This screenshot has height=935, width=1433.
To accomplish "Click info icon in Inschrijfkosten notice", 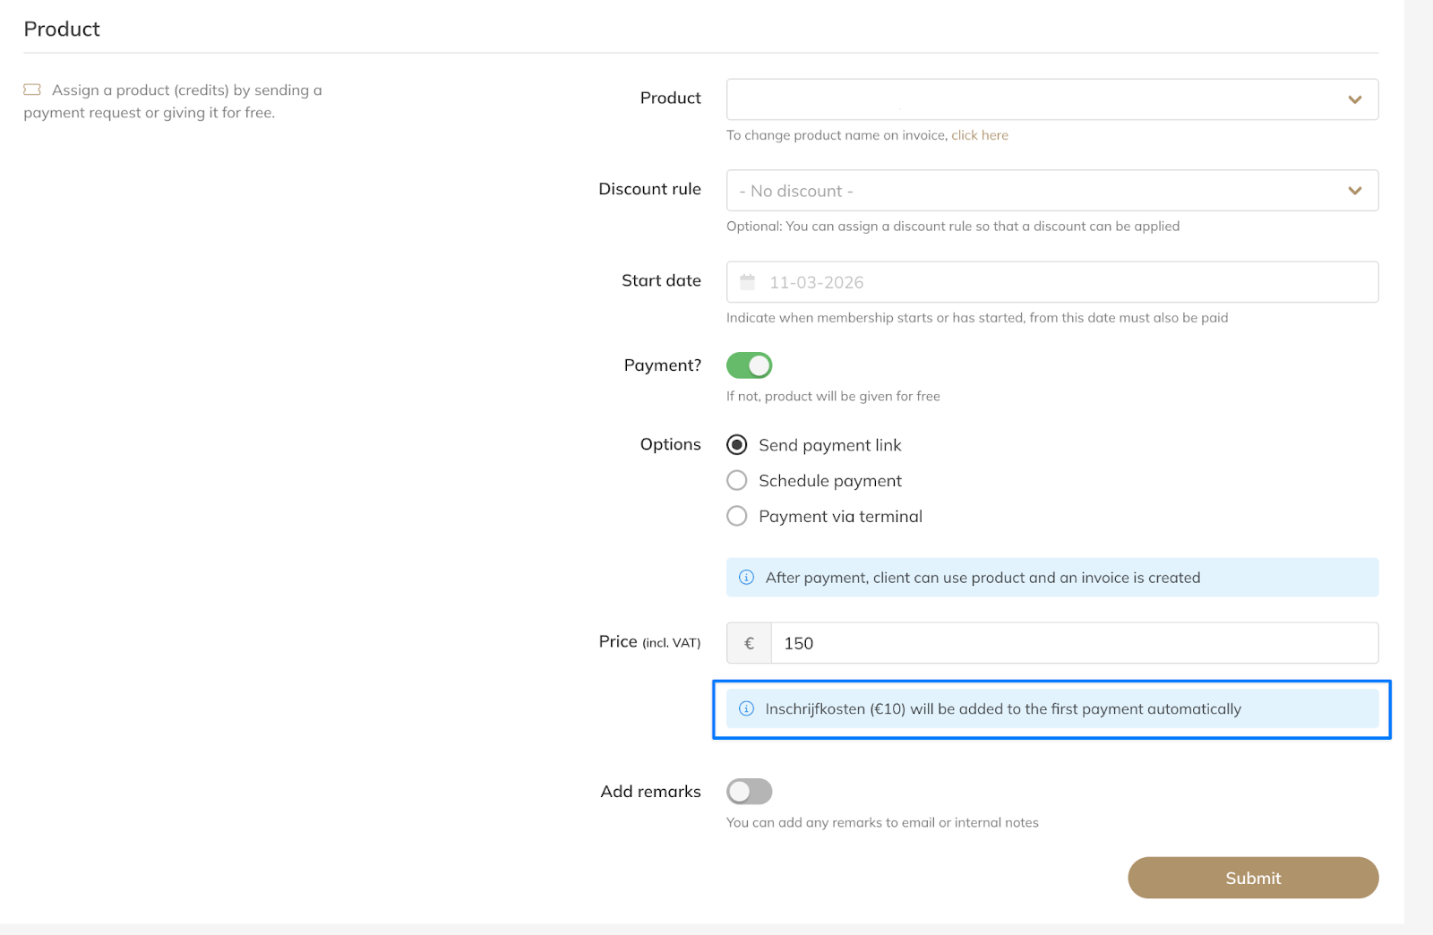I will pos(746,708).
